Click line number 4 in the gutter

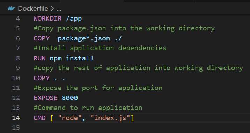point(18,19)
